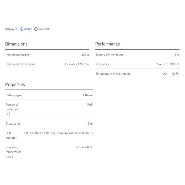Click the LED indicator description text
Image resolution: width=185 pixels, height=185 pixels.
(x=58, y=133)
